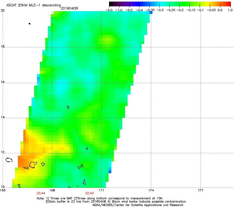Click the colorbar label -0.35
The width and height of the screenshot is (236, 207).
click(x=150, y=10)
